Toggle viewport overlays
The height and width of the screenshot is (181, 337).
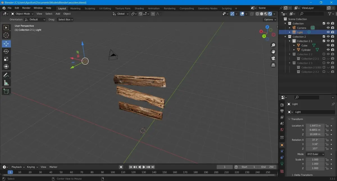[242, 14]
